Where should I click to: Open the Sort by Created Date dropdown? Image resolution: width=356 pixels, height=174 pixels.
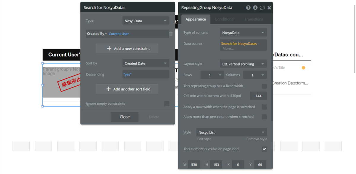146,63
